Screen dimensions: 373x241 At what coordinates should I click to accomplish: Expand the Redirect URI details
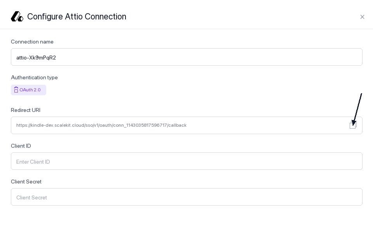coord(186,125)
